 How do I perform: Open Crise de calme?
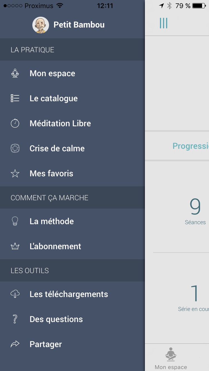click(57, 149)
